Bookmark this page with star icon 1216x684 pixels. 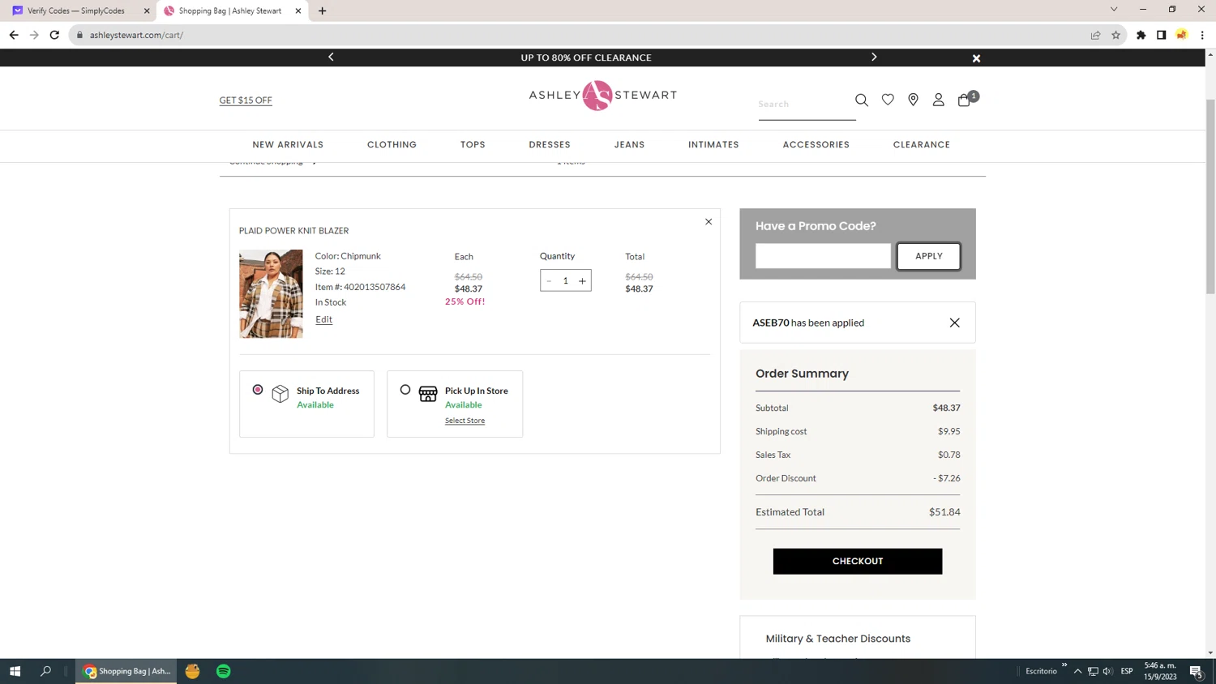tap(1115, 35)
